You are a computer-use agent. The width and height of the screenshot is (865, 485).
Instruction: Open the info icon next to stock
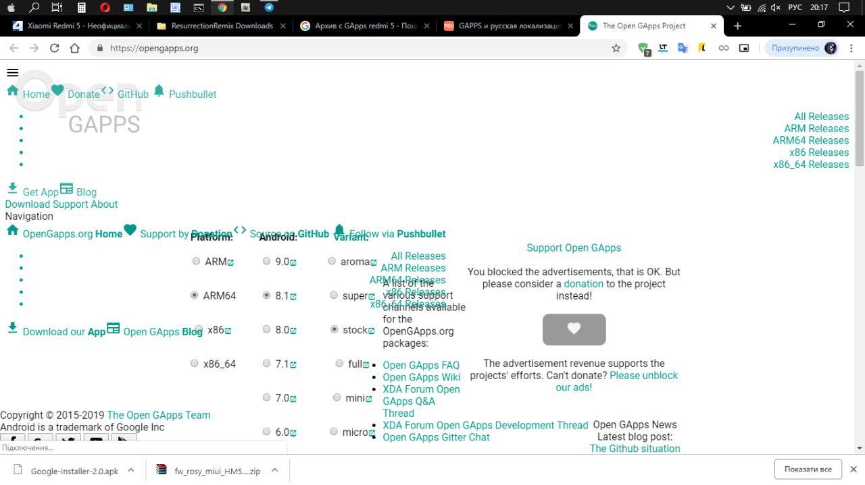point(371,331)
